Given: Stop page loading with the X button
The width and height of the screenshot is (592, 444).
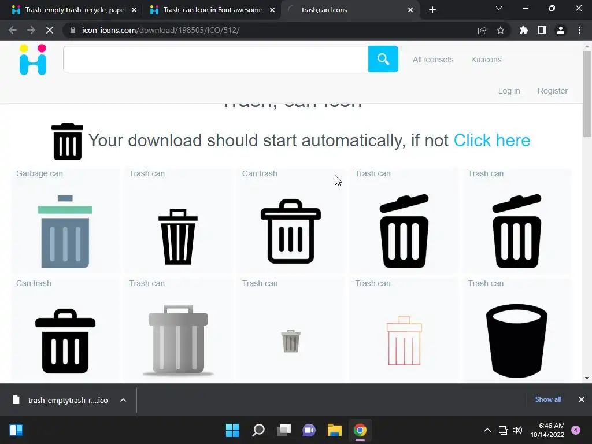Looking at the screenshot, I should click(x=50, y=30).
